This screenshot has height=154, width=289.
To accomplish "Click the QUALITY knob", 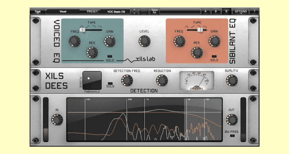I will [x=232, y=80].
